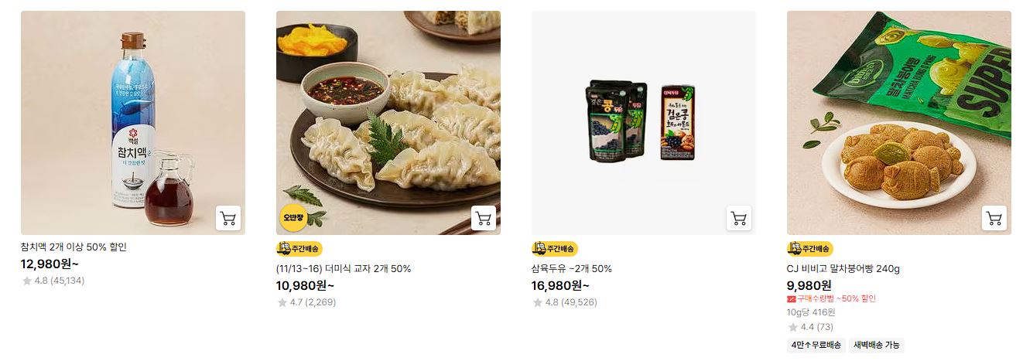Add 삼육두유 to cart via cart icon
1023x361 pixels.
click(739, 218)
